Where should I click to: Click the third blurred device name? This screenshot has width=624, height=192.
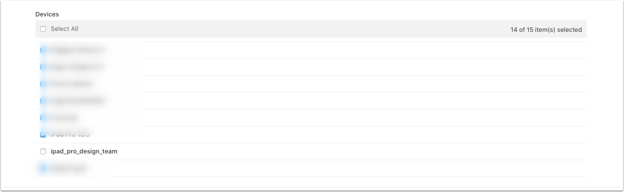72,84
